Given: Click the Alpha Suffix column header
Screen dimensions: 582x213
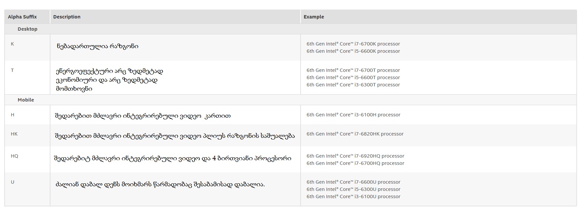Looking at the screenshot, I should [22, 17].
